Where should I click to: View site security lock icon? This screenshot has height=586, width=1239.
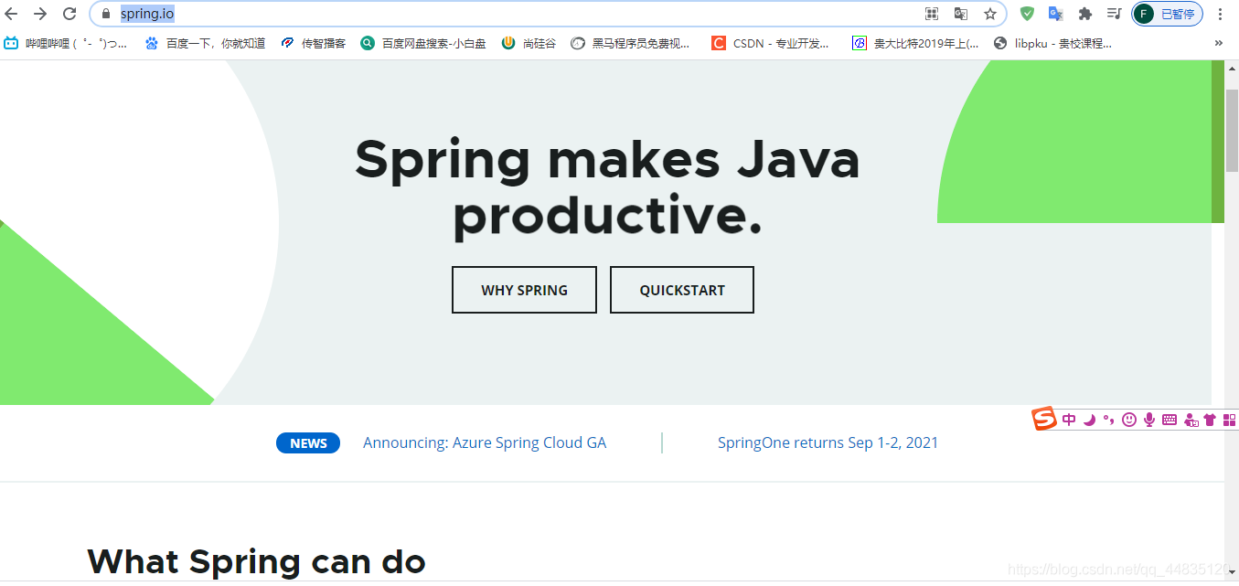pos(106,14)
